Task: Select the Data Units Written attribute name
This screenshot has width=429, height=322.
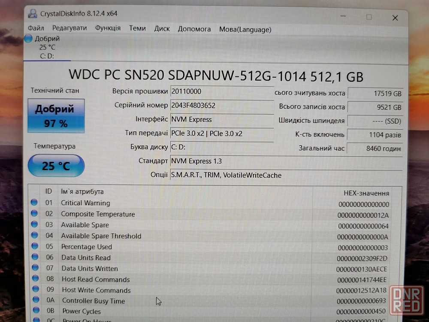Action: [90, 268]
